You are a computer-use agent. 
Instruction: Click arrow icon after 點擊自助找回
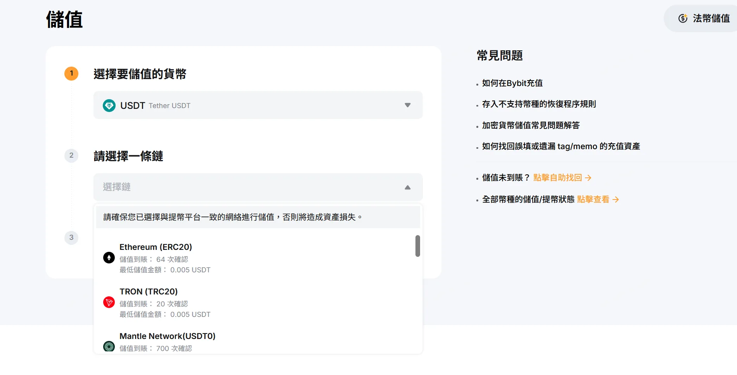point(588,178)
